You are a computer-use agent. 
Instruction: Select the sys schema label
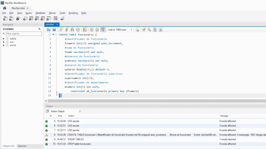(x=11, y=42)
